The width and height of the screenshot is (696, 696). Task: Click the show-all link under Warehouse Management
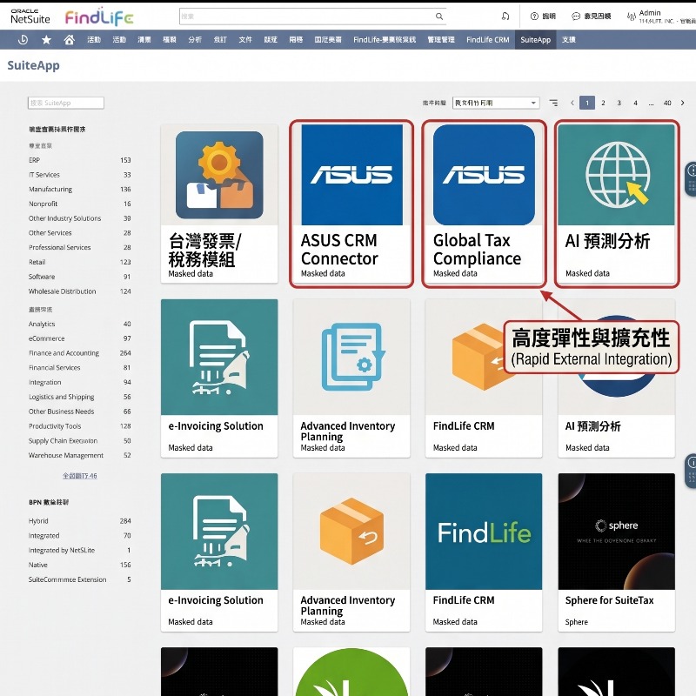click(79, 476)
